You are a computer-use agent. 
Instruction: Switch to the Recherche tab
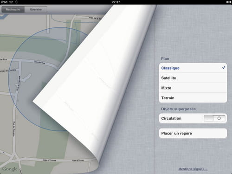[13, 9]
